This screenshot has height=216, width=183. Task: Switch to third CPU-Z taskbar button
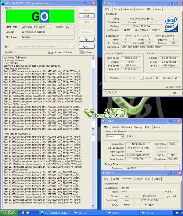click(x=156, y=213)
